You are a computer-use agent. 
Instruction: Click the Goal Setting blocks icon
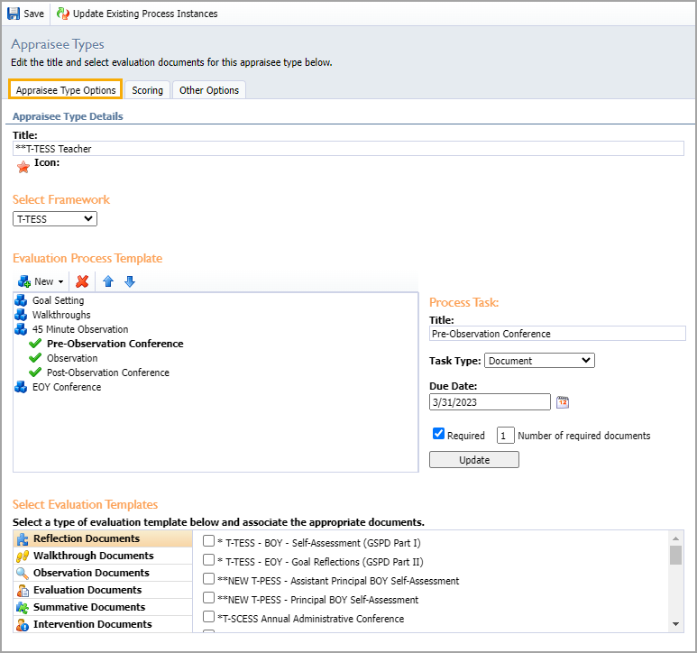[21, 300]
